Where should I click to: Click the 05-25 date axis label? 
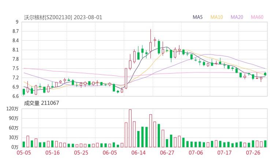click(x=81, y=153)
